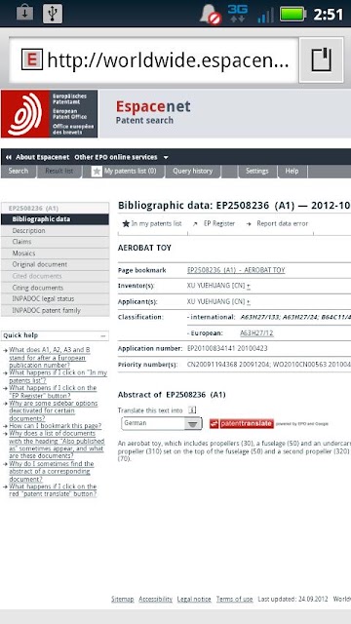Select Description in the sidebar

point(55,231)
